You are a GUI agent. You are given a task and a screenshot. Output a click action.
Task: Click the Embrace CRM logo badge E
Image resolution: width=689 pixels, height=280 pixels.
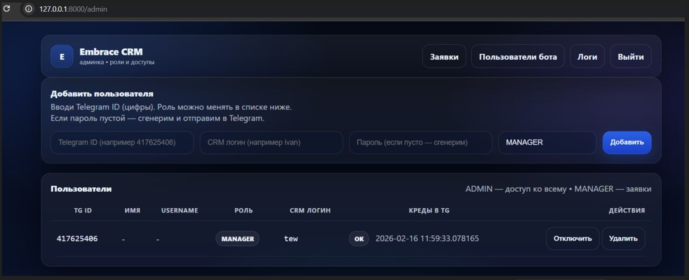tap(62, 56)
